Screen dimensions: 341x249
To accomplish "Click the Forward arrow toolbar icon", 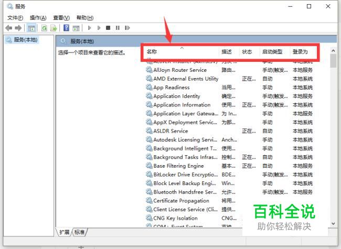I will (18, 28).
